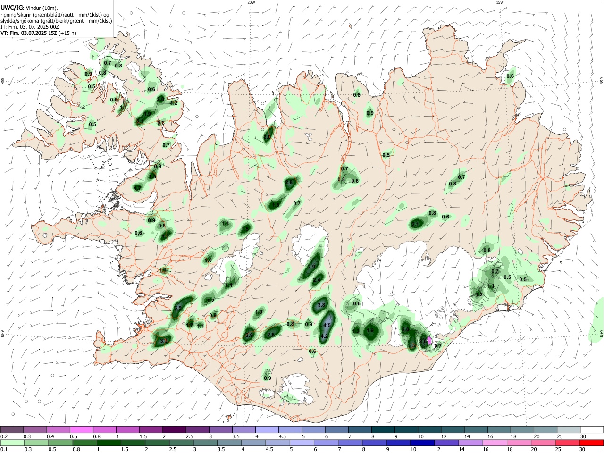The height and width of the screenshot is (453, 604).
Task: Click the 3.8 rainfall value on the map
Action: click(321, 305)
